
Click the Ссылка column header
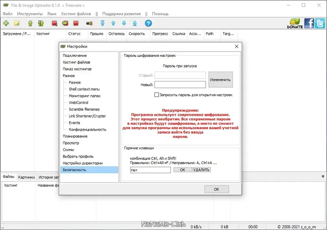[x=179, y=34]
